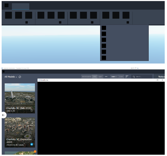Viewport: 167px width, 156px height.
Task: Click the orange warning badge on the third card
Action: [35, 151]
